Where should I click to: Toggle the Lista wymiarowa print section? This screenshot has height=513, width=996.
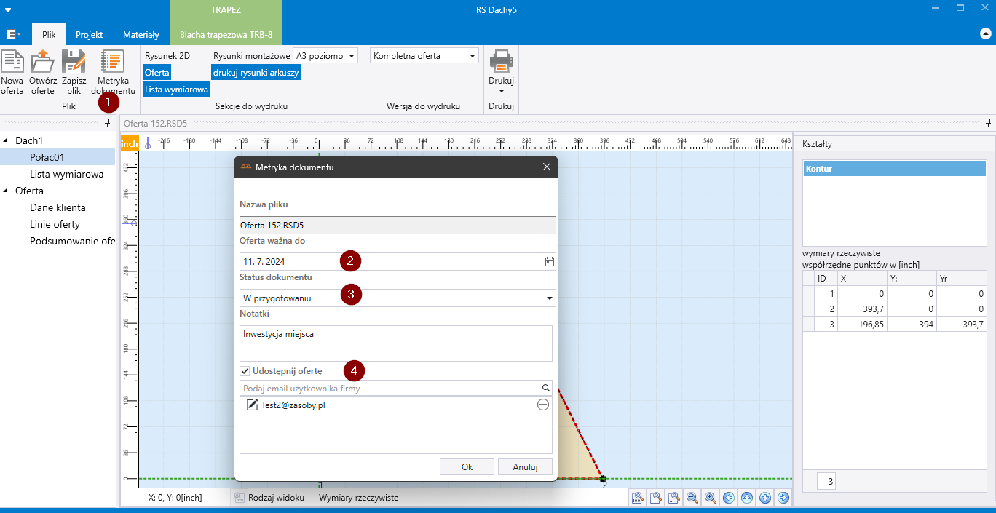pyautogui.click(x=176, y=90)
